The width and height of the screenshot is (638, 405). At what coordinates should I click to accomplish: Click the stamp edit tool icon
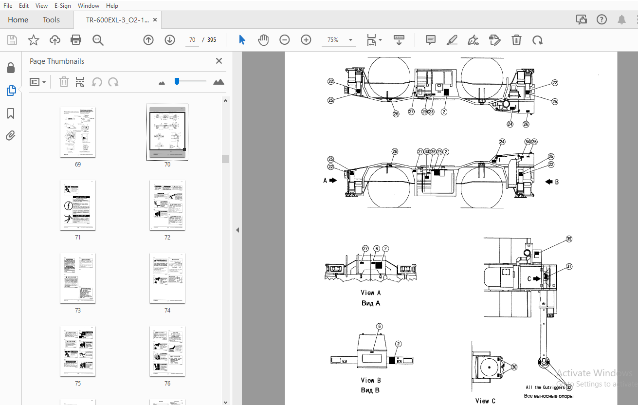pos(495,40)
